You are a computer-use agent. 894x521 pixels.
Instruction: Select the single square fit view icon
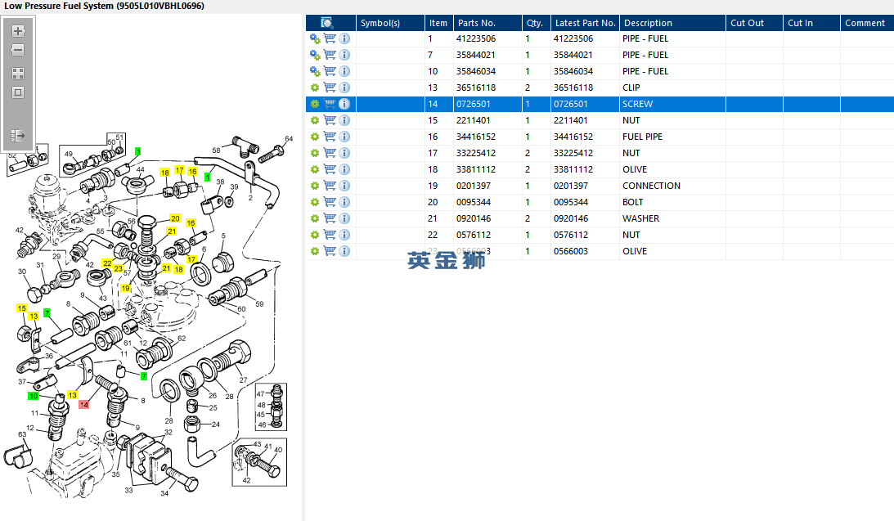(18, 92)
